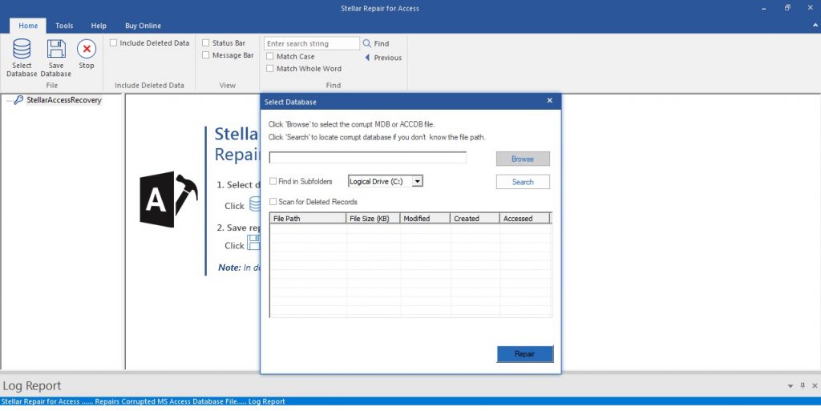Toggle the Message Bar checkbox
This screenshot has width=821, height=411.
(x=206, y=55)
